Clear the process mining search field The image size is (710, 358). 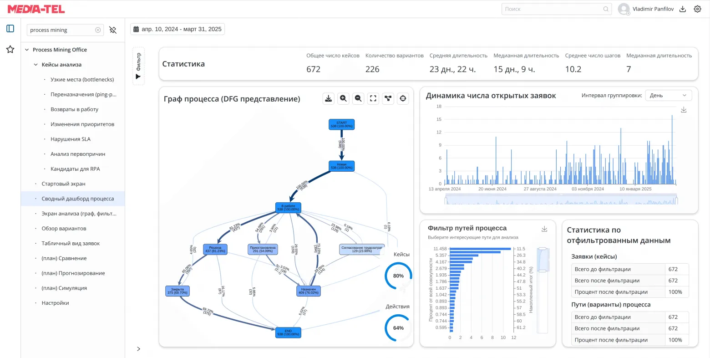98,30
